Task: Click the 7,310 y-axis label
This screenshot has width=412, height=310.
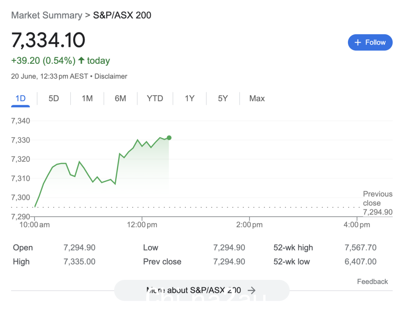Action: coord(21,178)
